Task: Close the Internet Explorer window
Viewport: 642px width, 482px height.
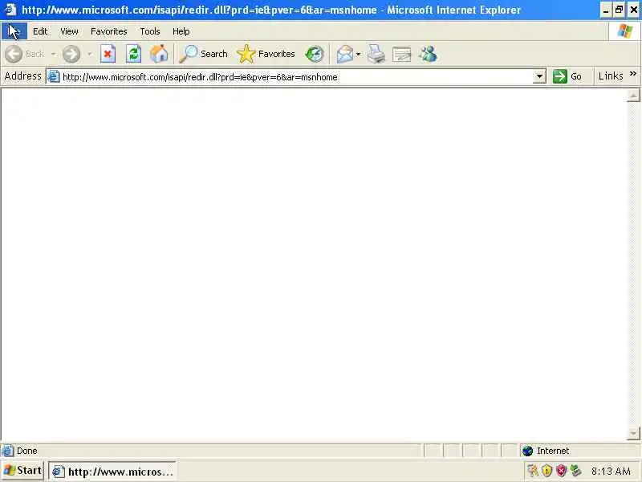Action: (633, 10)
